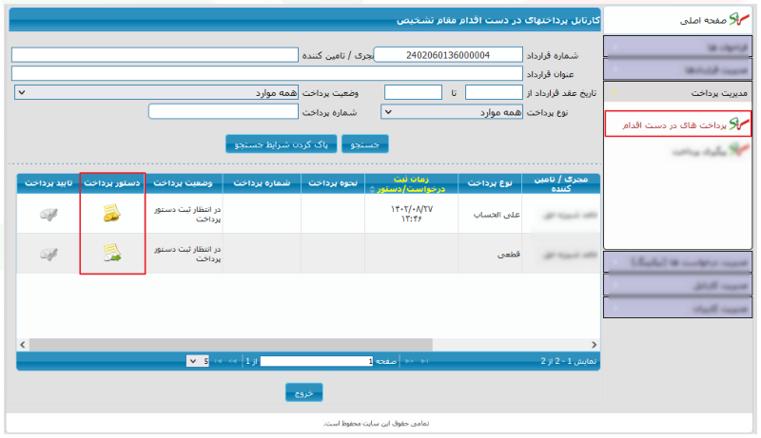Click نوع پرداخت column header
The height and width of the screenshot is (438, 761).
(490, 183)
